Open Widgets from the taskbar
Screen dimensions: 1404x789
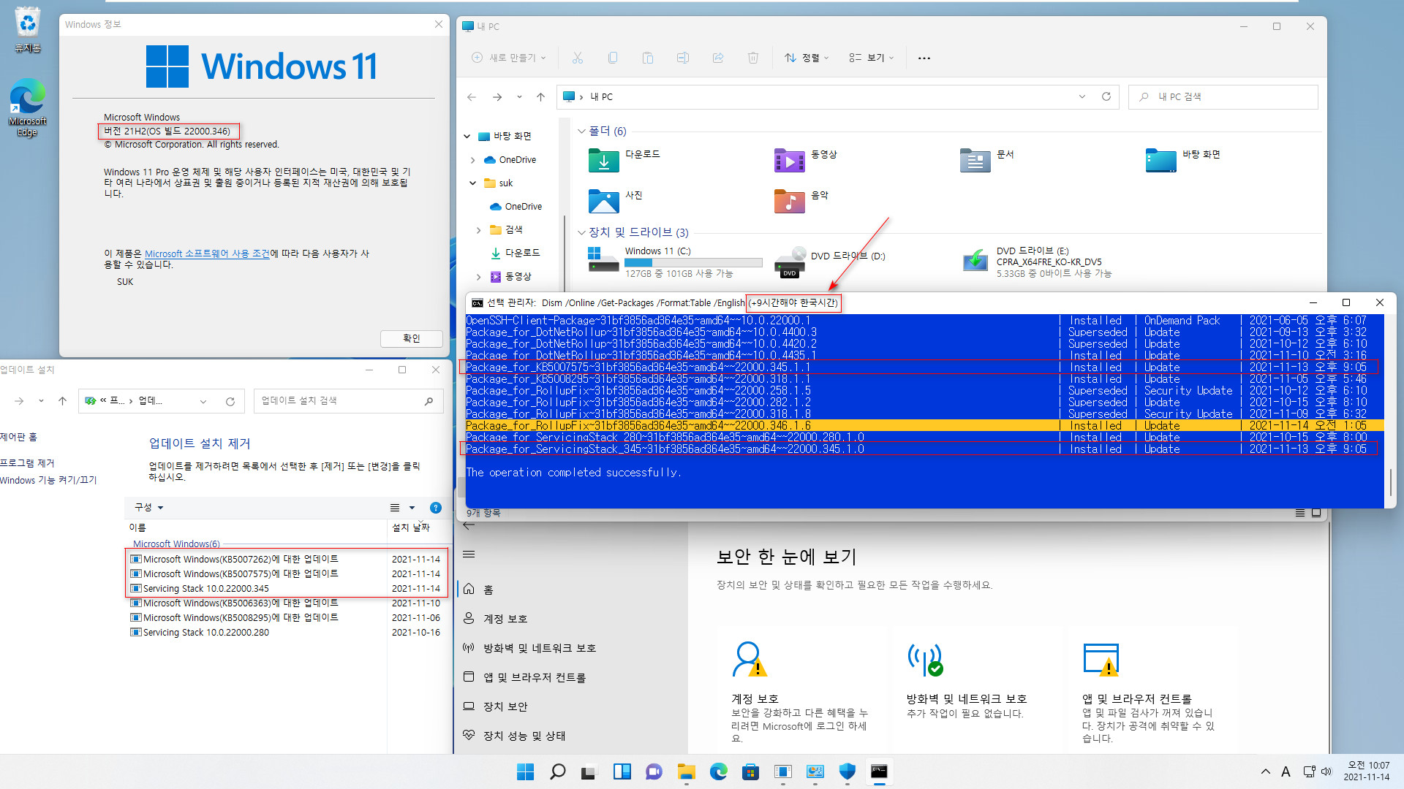[x=622, y=771]
